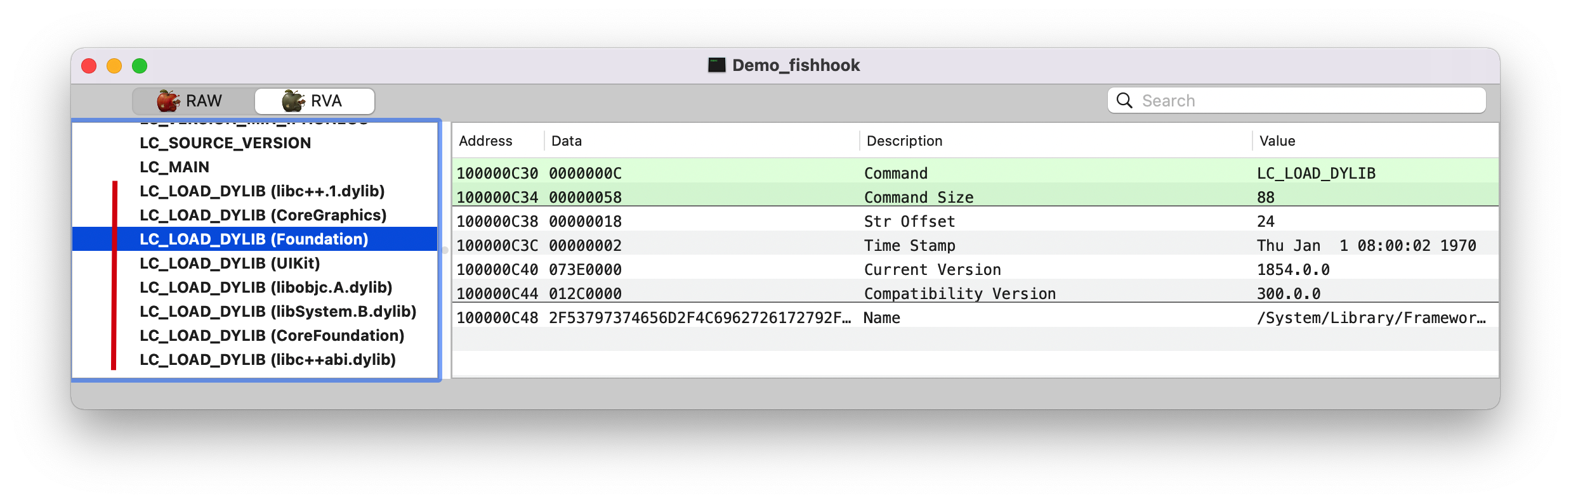Click the Thu Jan 1 08:00:02 1970 value
1571x503 pixels.
[1367, 246]
